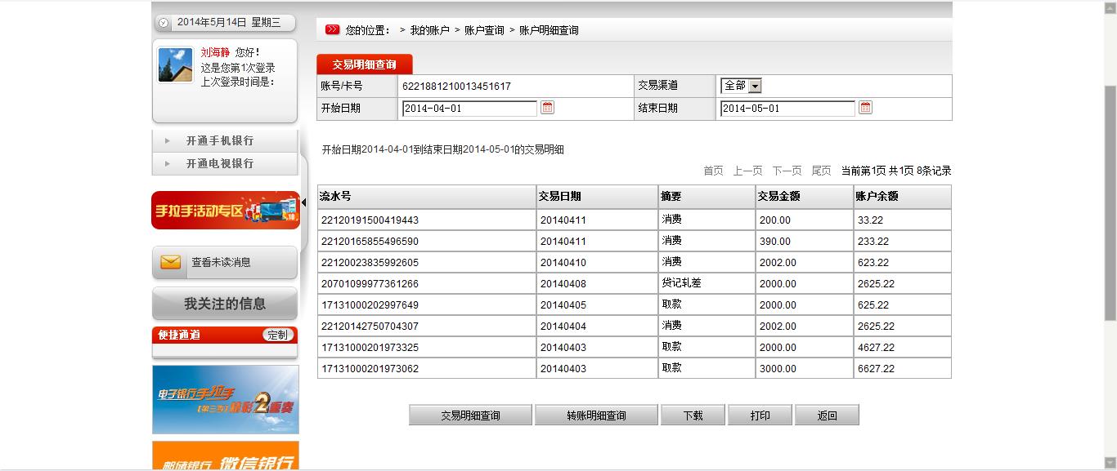The width and height of the screenshot is (1117, 471).
Task: Open the start date calendar picker
Action: click(548, 108)
